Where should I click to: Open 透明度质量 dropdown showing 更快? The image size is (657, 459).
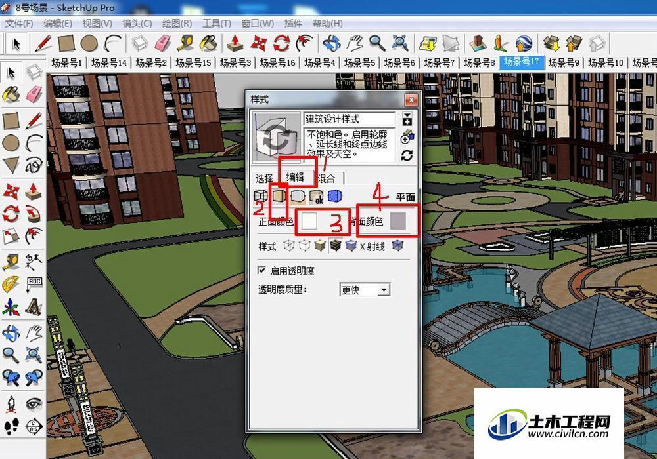click(x=365, y=289)
